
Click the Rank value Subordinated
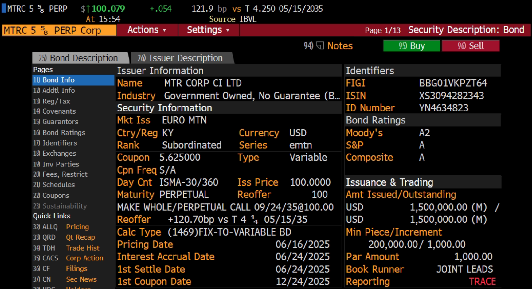coord(192,145)
